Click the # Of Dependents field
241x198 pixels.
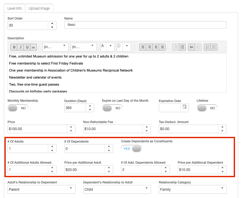[85, 149]
